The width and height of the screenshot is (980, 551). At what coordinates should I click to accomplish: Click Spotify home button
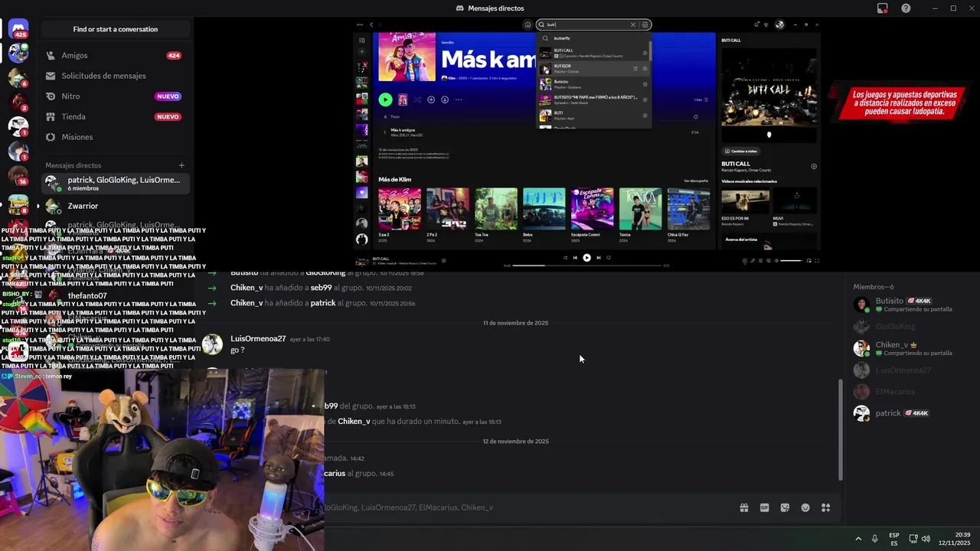coord(528,24)
